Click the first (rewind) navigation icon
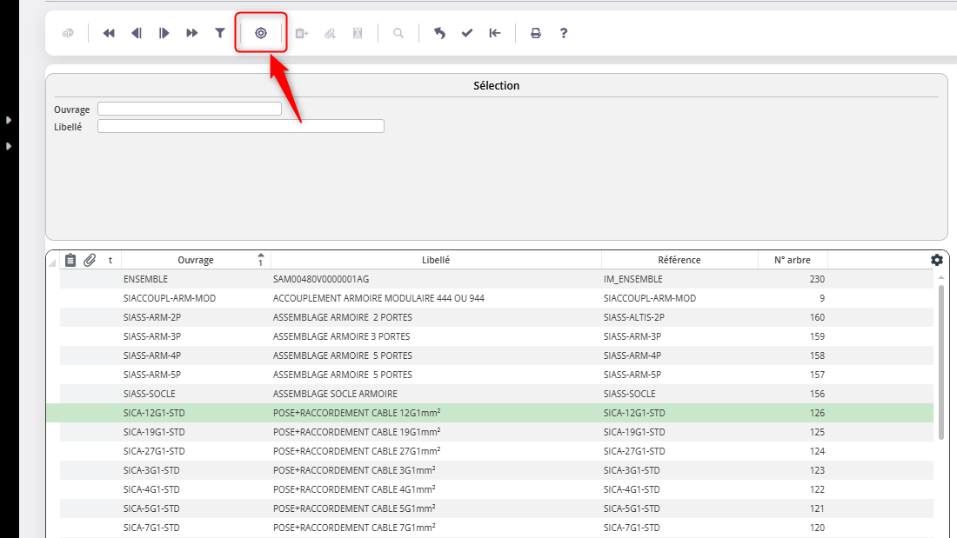Viewport: 957px width, 538px height. tap(109, 33)
